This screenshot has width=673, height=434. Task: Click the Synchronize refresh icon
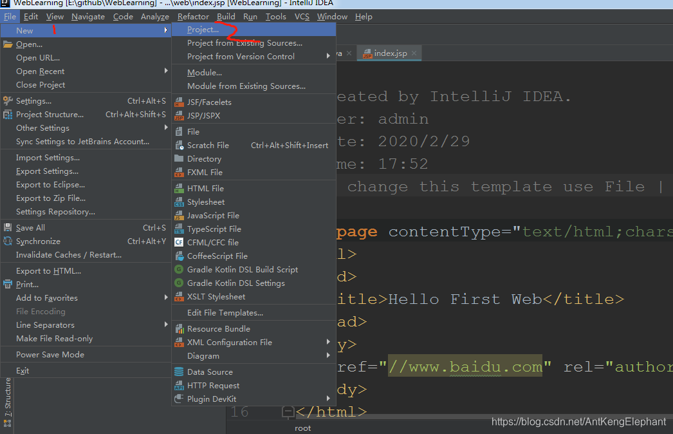tap(8, 241)
